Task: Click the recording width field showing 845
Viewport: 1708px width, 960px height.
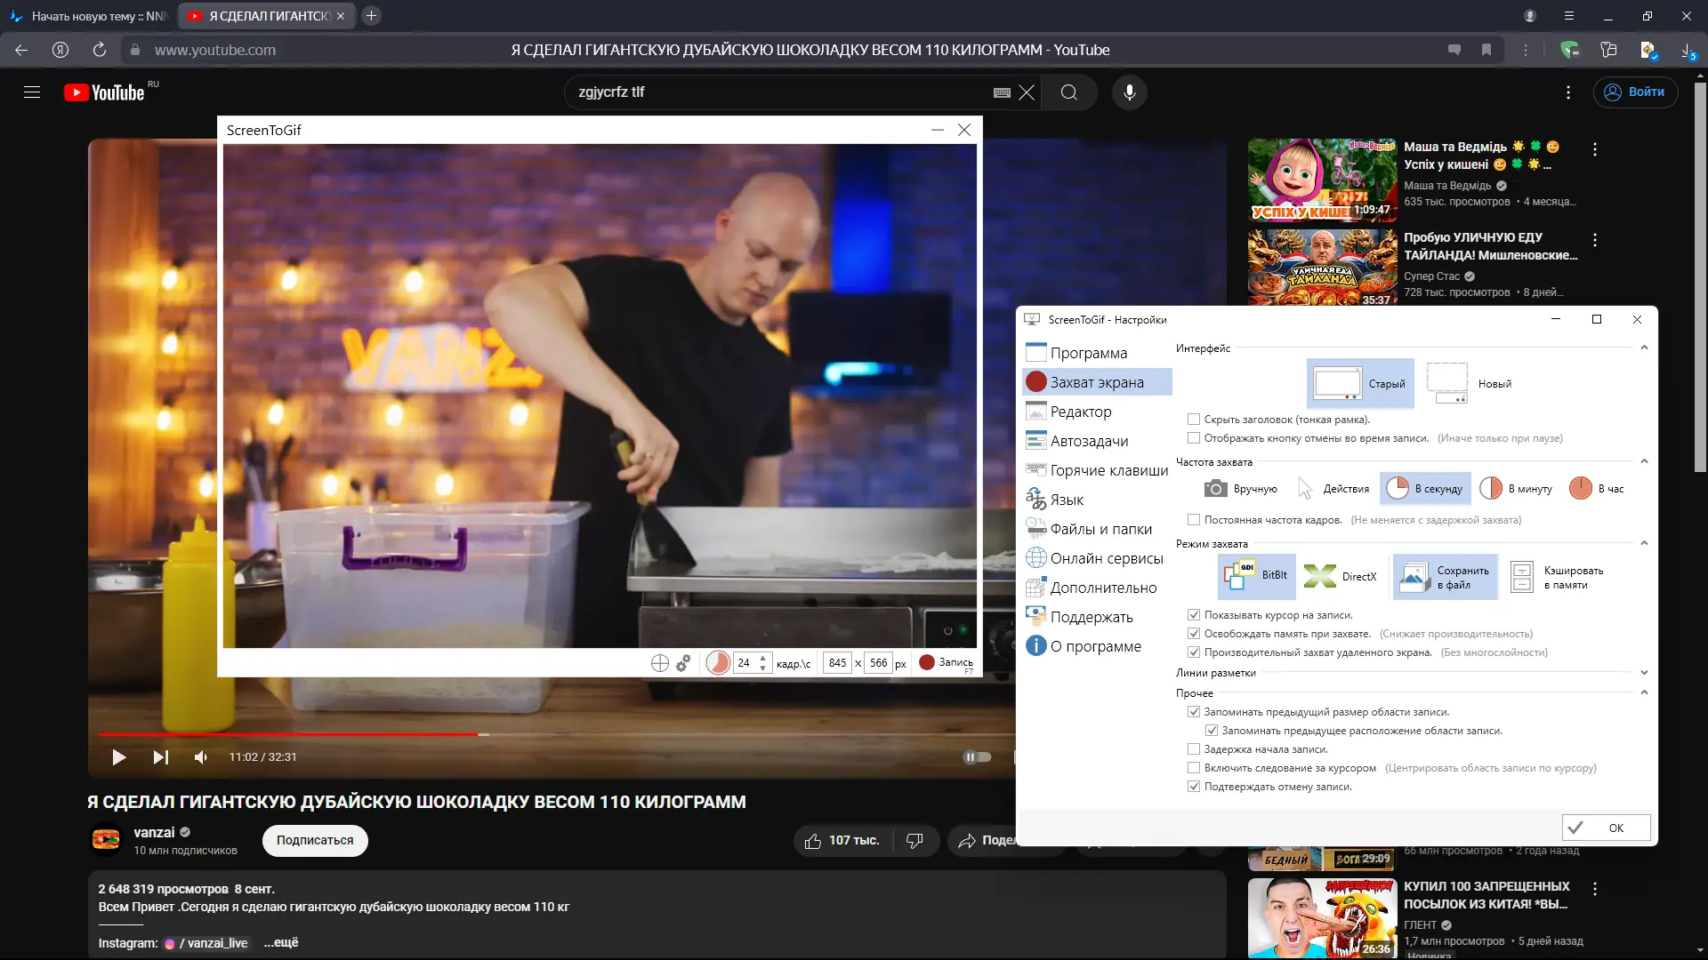Action: [837, 663]
